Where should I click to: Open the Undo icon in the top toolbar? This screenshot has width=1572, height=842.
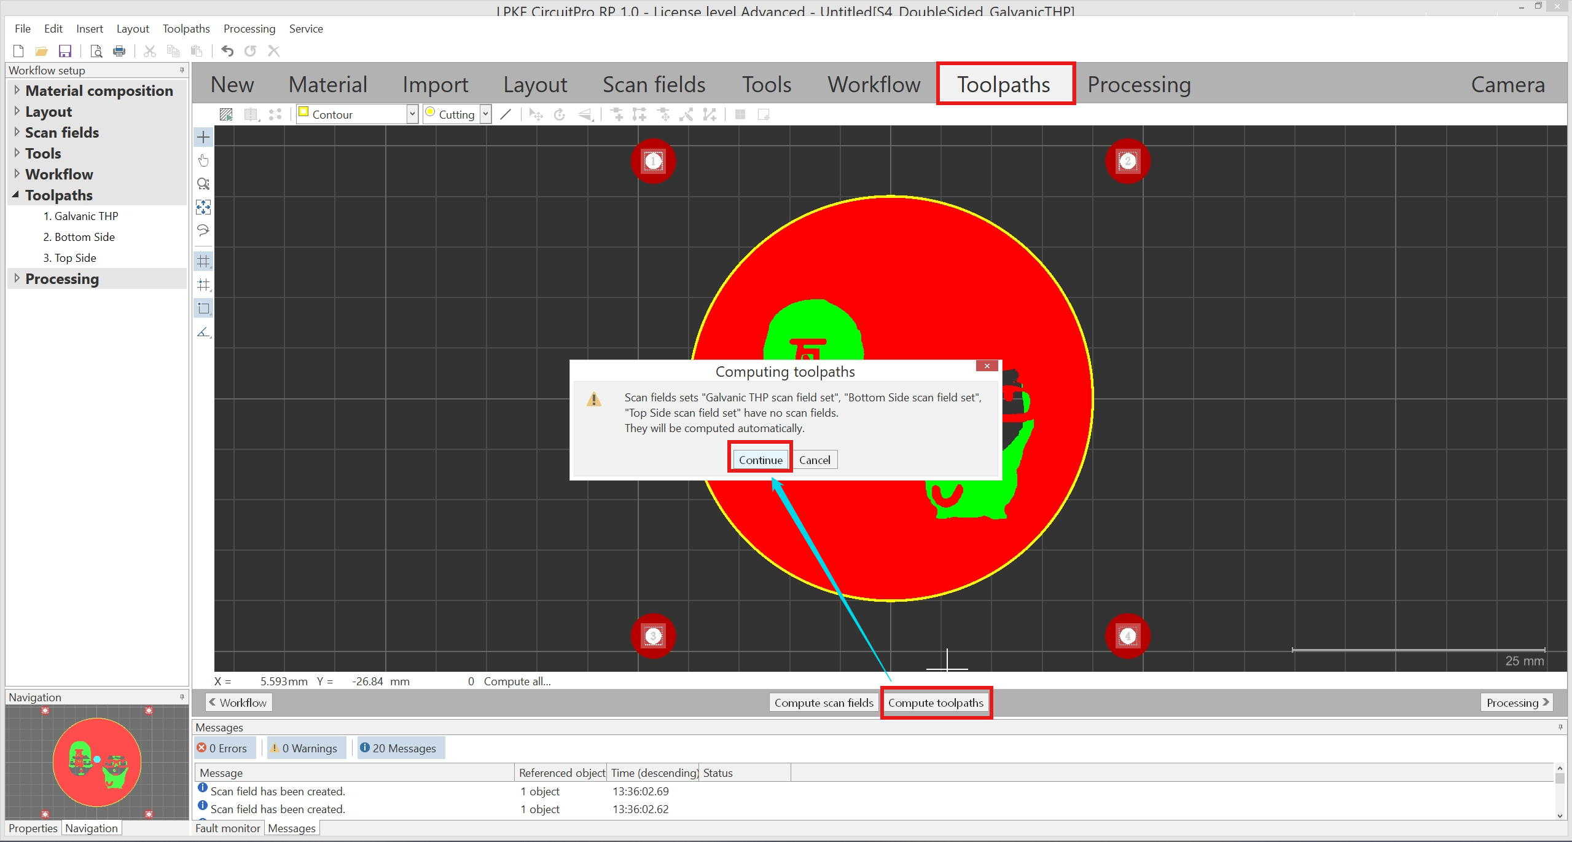click(x=227, y=51)
